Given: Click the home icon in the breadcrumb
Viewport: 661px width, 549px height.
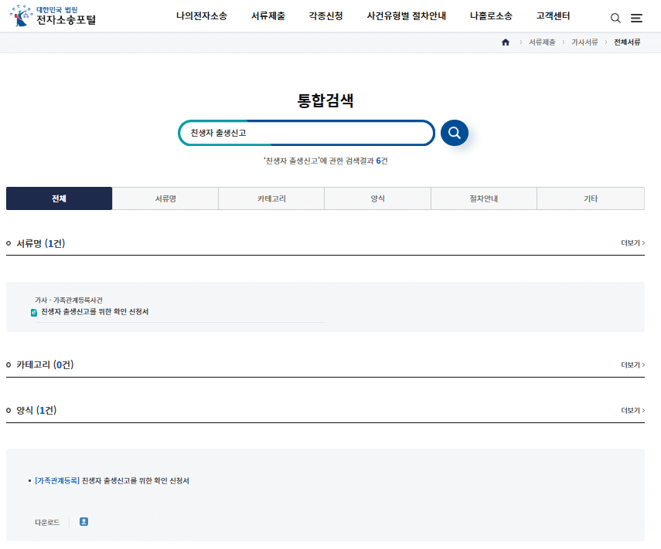Looking at the screenshot, I should [506, 42].
